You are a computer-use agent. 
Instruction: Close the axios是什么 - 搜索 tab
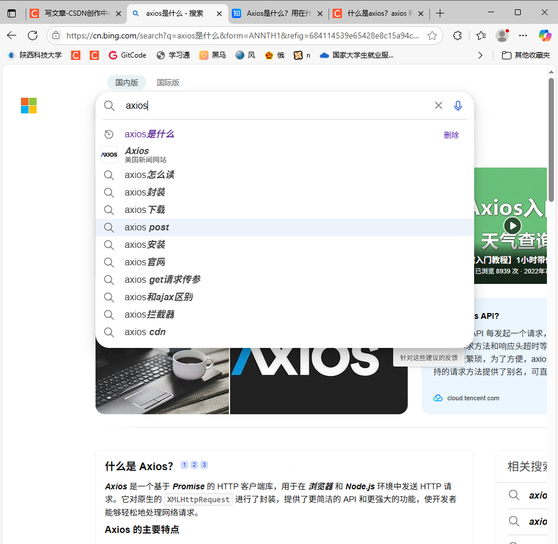pyautogui.click(x=219, y=13)
